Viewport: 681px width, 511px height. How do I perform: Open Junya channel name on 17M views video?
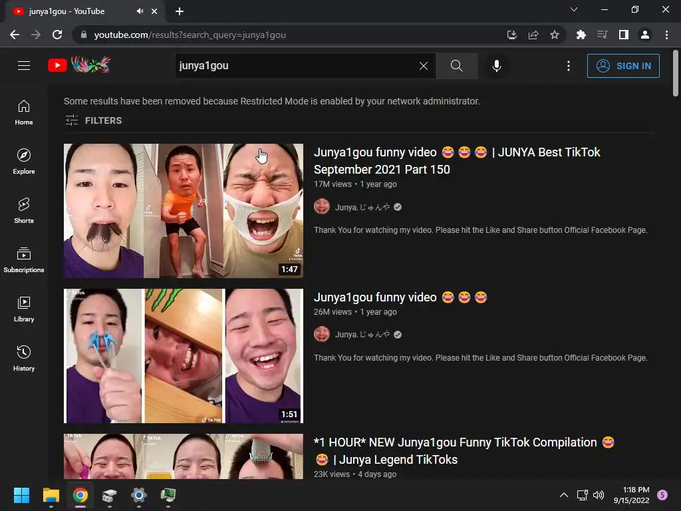point(362,208)
